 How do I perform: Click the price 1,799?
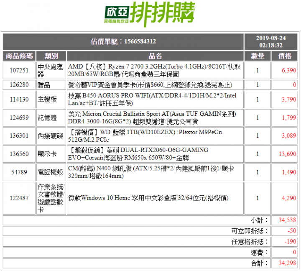(x=289, y=118)
